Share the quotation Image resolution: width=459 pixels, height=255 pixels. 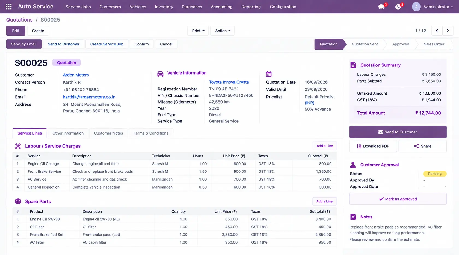(x=423, y=146)
